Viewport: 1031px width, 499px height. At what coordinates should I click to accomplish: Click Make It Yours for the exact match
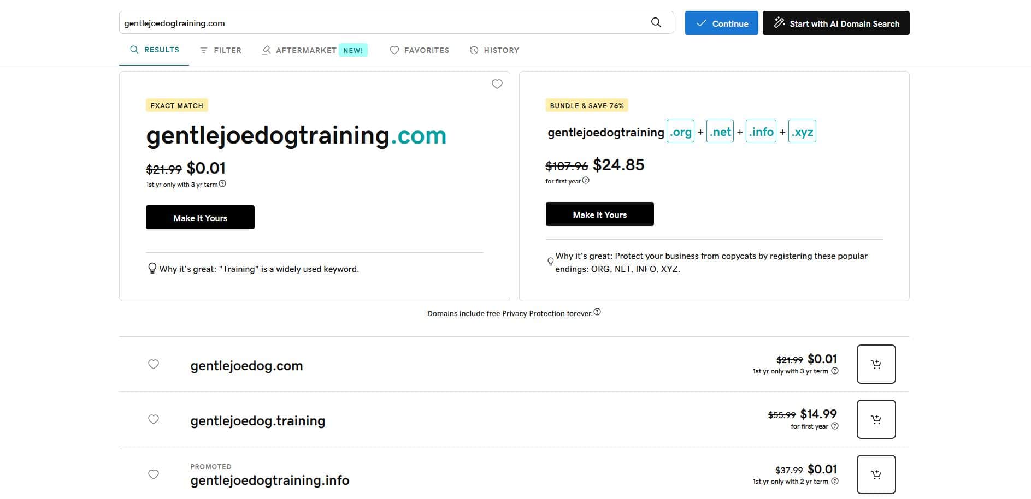pyautogui.click(x=200, y=217)
